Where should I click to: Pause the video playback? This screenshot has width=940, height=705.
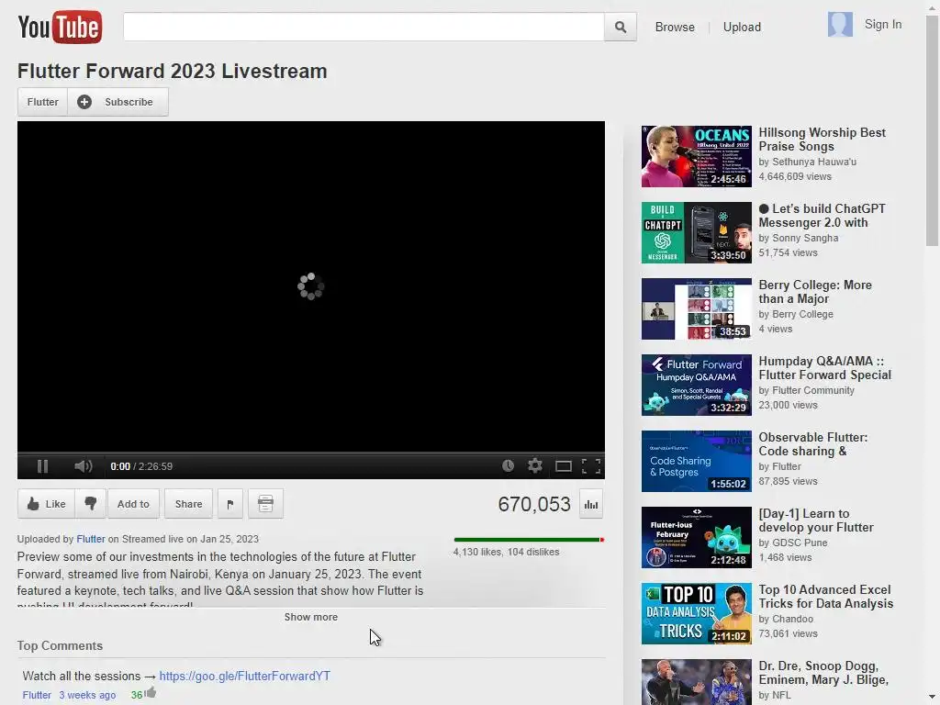[x=42, y=466]
